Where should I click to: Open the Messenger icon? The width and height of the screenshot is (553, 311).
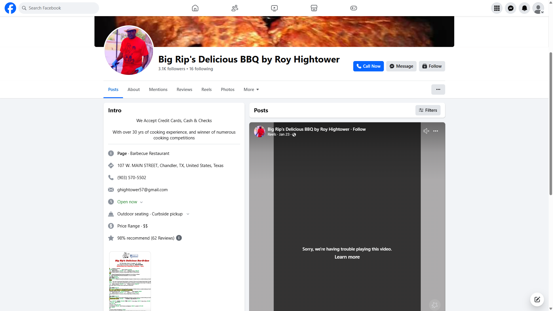click(x=511, y=8)
